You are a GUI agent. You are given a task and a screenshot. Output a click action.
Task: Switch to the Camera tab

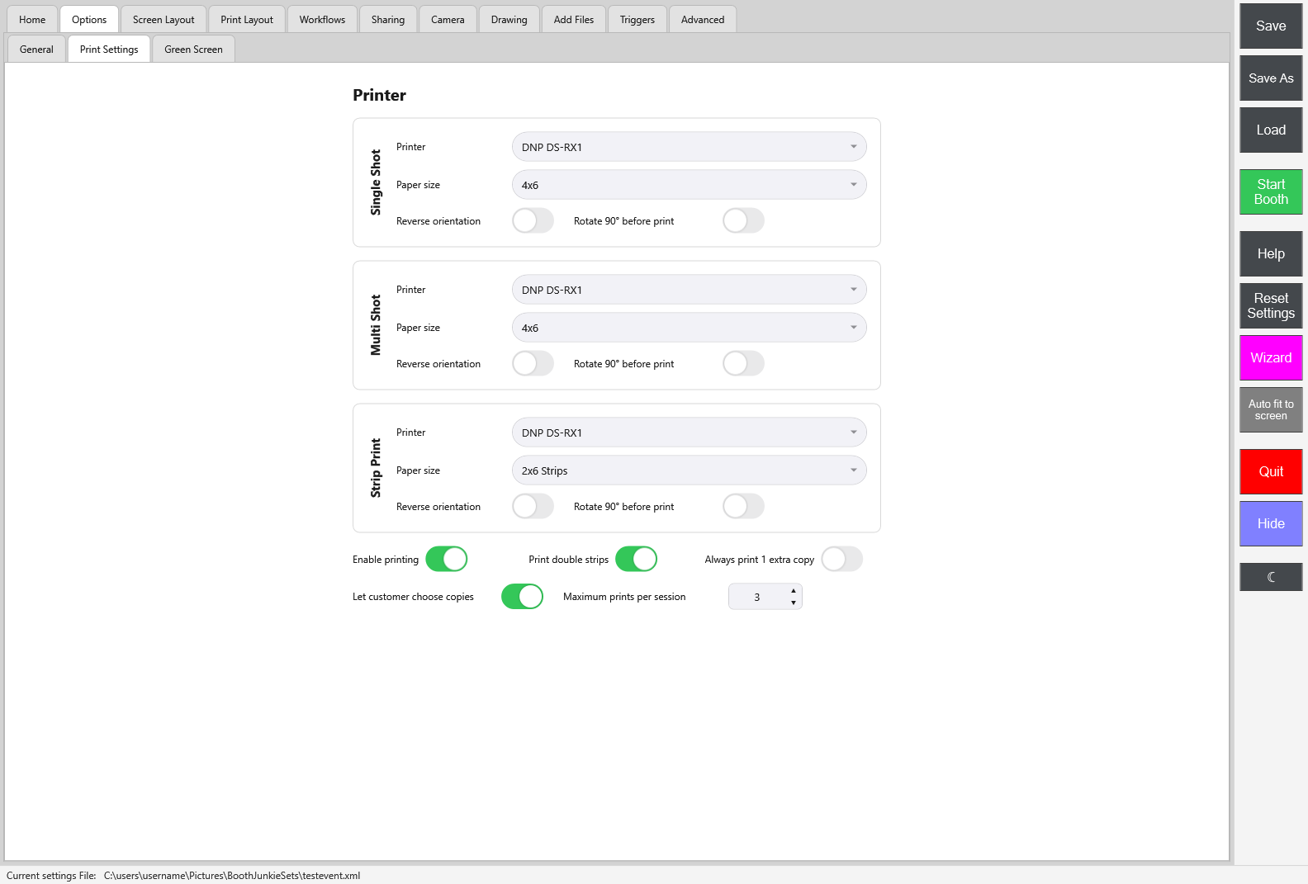pos(448,19)
